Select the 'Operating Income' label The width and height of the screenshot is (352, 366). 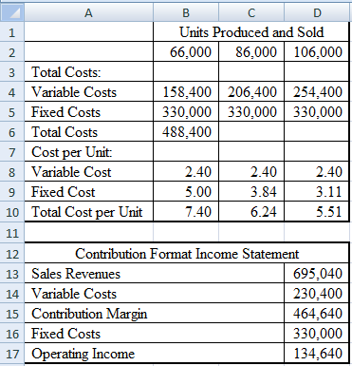(83, 354)
